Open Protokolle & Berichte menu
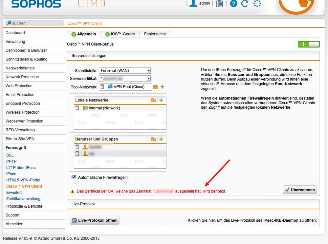Screen dimensions: 328x244 [34, 206]
